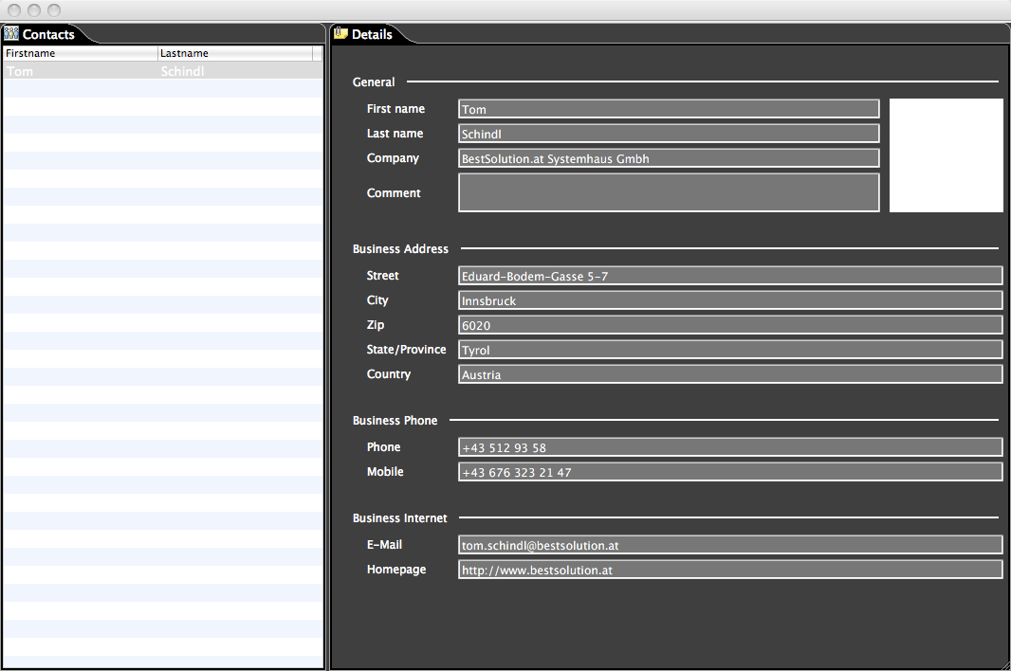
Task: Edit the First name field
Action: point(669,109)
